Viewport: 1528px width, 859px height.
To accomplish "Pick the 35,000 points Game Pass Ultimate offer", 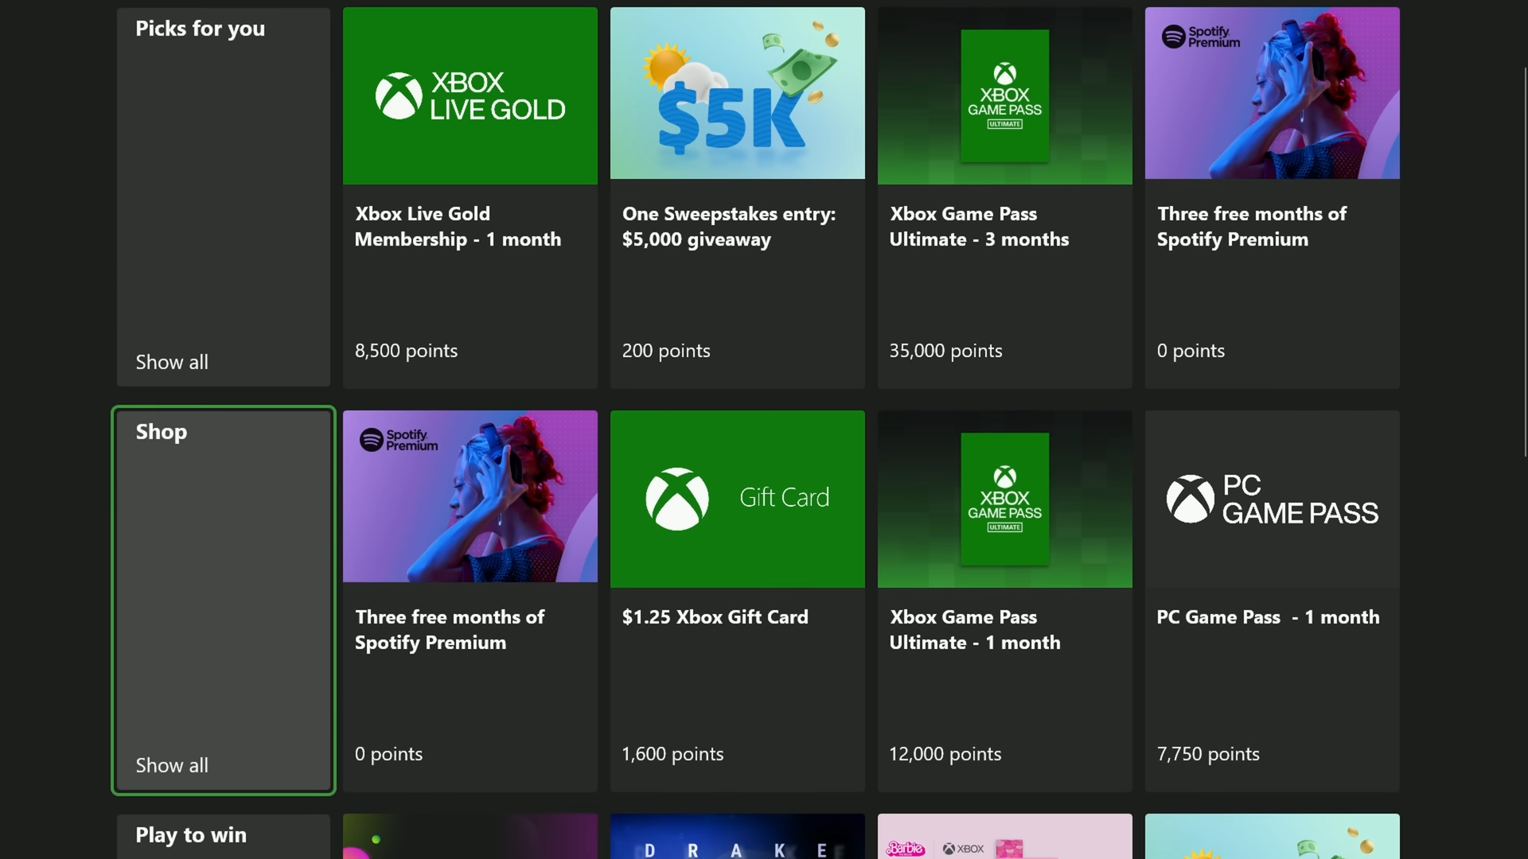I will tap(945, 351).
